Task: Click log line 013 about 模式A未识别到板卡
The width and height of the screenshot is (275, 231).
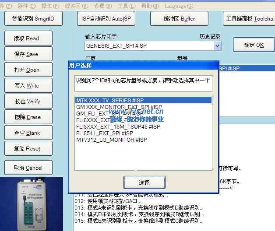Action: coord(139,208)
